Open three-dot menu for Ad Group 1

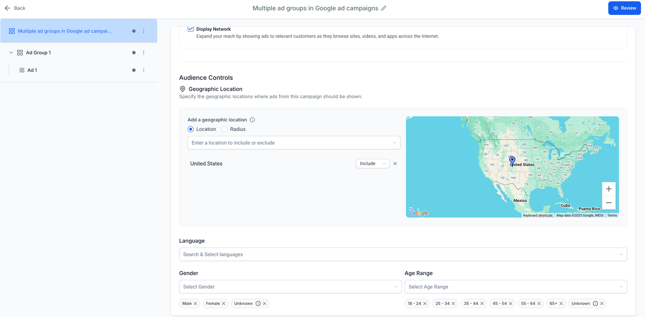coord(144,53)
